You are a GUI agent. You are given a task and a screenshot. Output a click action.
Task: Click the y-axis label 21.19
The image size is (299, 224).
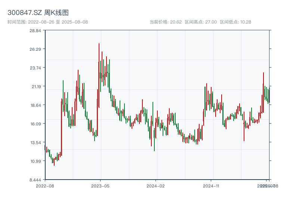(x=36, y=87)
